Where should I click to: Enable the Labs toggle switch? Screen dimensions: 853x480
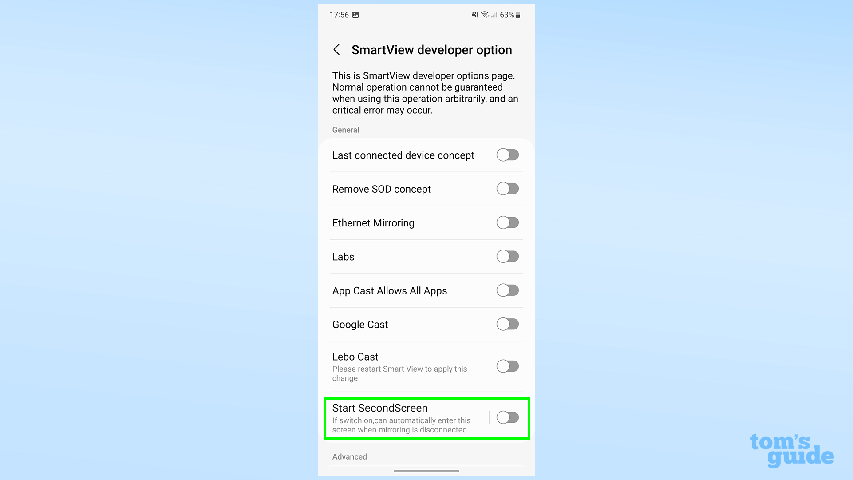[x=506, y=256]
